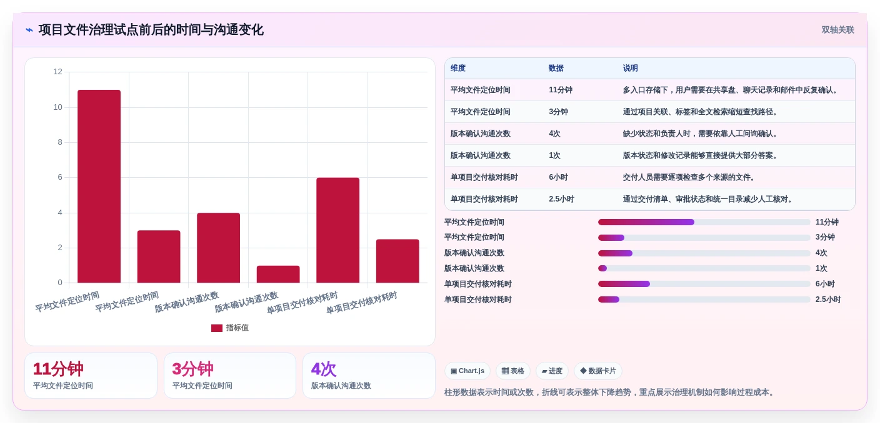Click the description starting 交付人员需要逐项检查
The image size is (880, 423).
[691, 177]
